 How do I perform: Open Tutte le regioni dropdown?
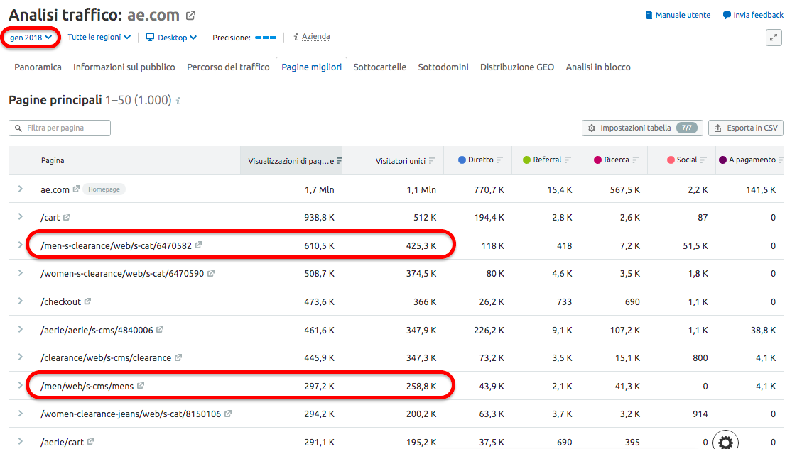click(99, 38)
